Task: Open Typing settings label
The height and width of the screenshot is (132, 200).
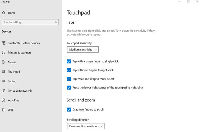Action: click(x=12, y=81)
